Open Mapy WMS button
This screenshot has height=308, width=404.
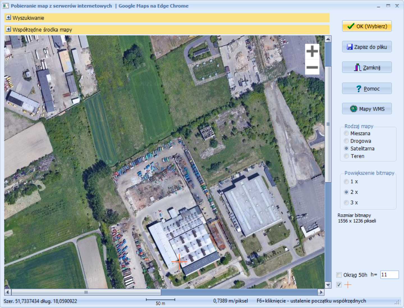(367, 109)
